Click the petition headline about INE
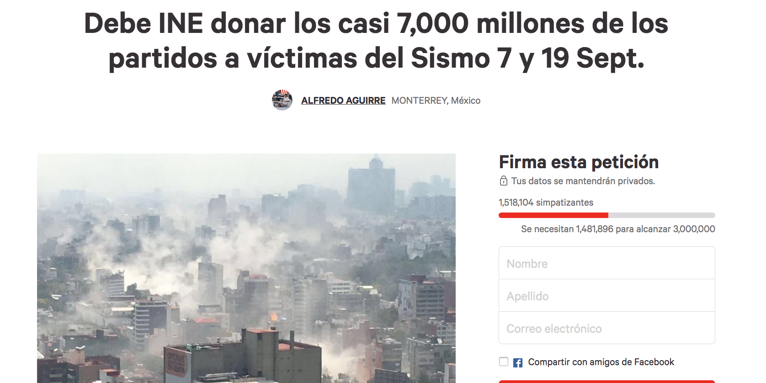 click(x=376, y=41)
